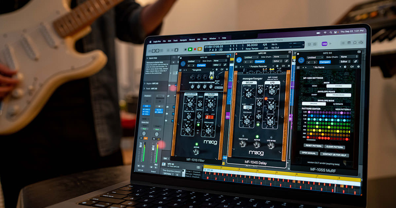Image resolution: width=396 pixels, height=208 pixels.
Task: Toggle the ACTIVE footswitch on MF-101S Filter
Action: [x=196, y=152]
